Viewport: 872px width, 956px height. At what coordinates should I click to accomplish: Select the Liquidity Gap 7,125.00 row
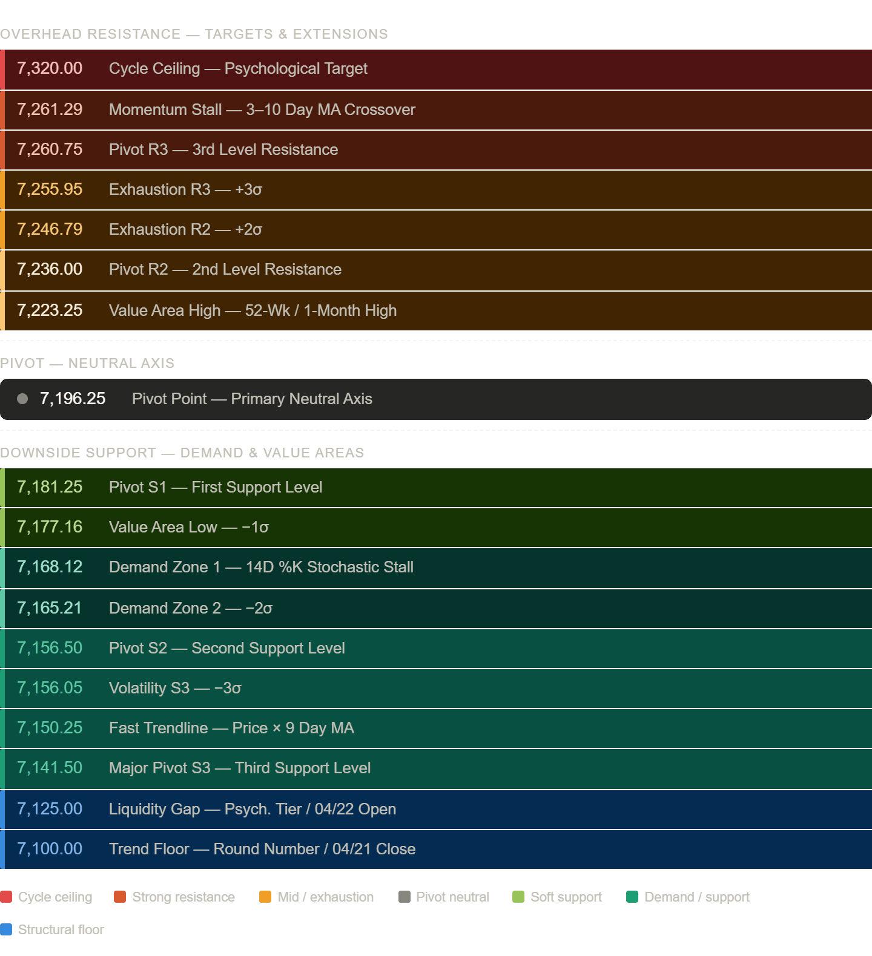pos(436,809)
